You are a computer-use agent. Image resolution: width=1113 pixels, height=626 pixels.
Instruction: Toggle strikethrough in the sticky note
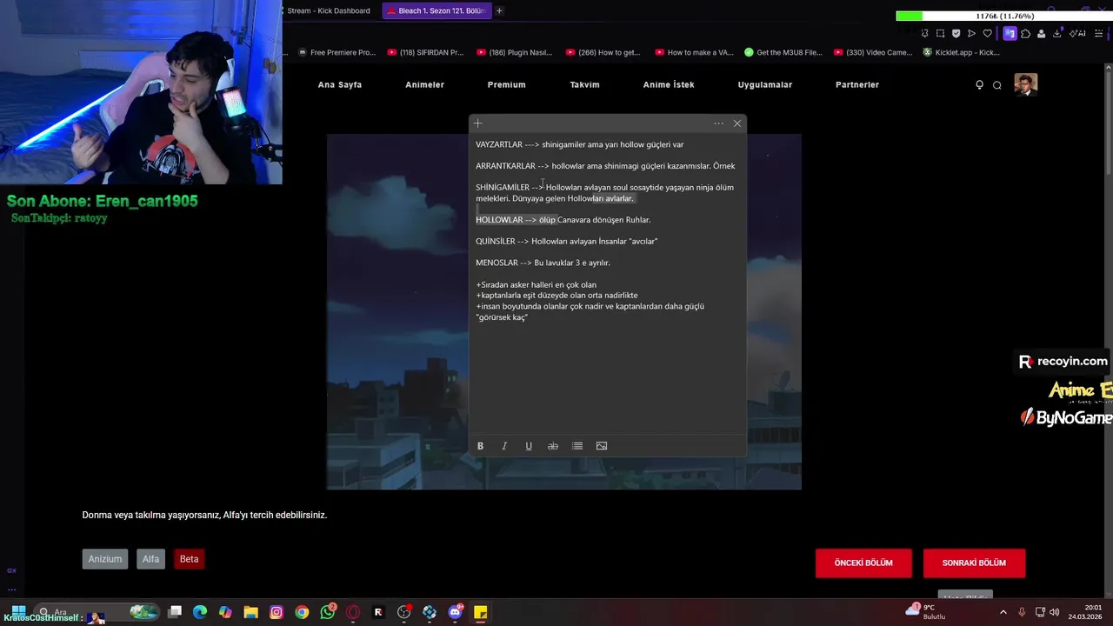(553, 446)
